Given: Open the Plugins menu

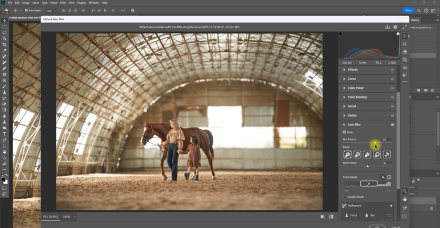Looking at the screenshot, I should [x=81, y=3].
